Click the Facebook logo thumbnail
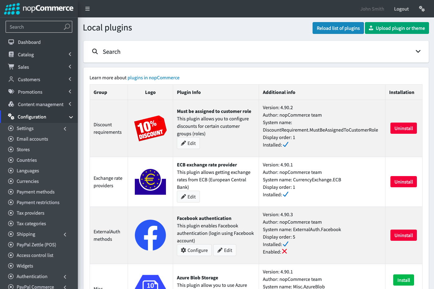The width and height of the screenshot is (434, 289). pos(150,235)
